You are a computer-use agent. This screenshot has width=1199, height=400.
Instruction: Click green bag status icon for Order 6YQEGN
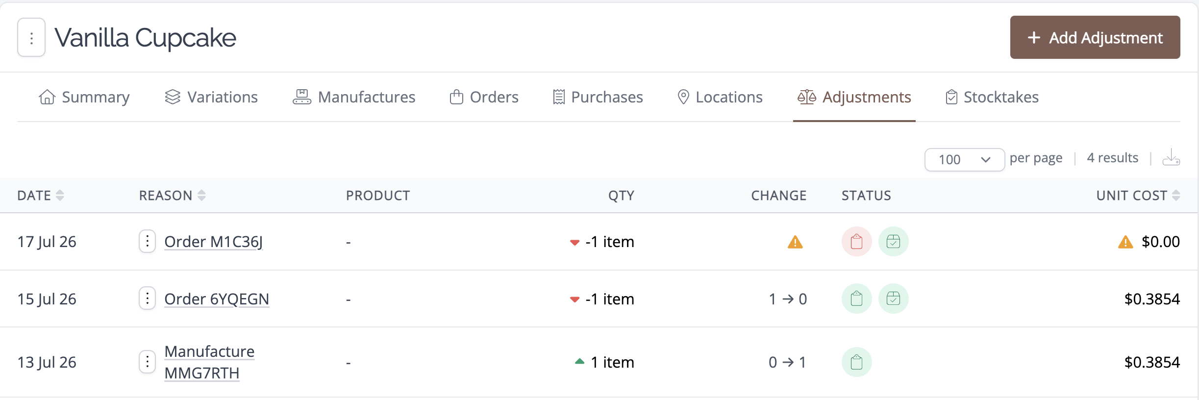pos(856,299)
